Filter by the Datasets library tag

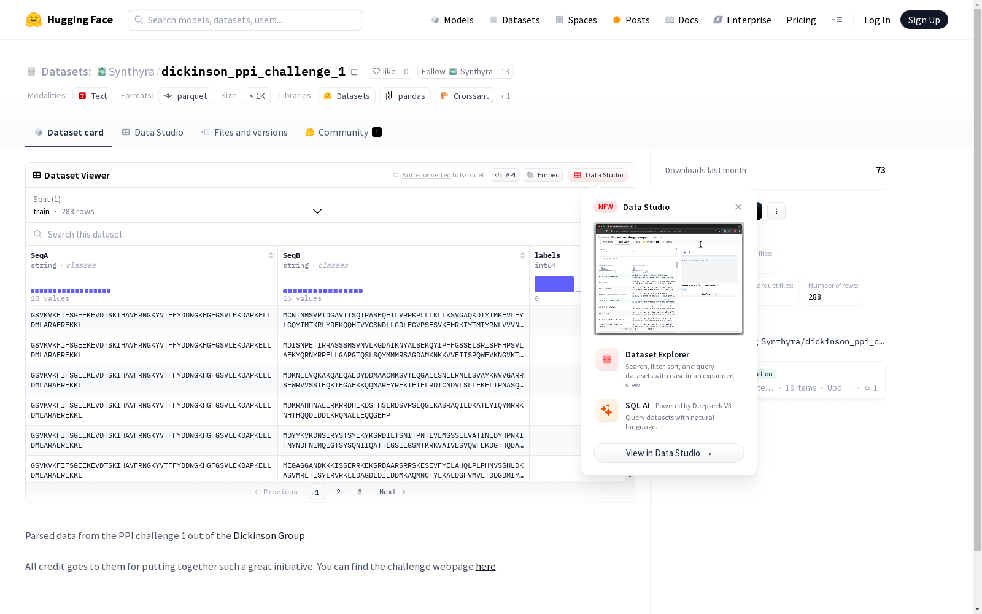coord(347,96)
